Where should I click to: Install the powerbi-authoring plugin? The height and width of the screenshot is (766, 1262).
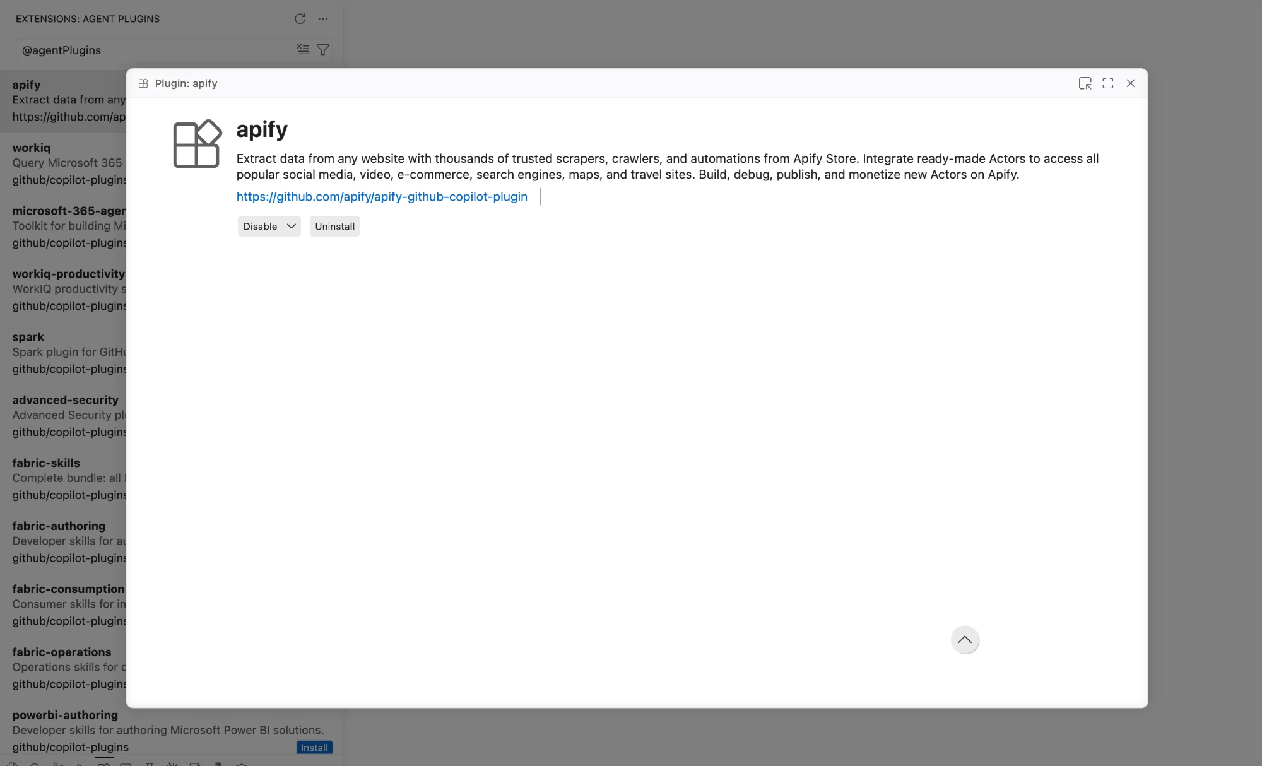click(x=314, y=748)
